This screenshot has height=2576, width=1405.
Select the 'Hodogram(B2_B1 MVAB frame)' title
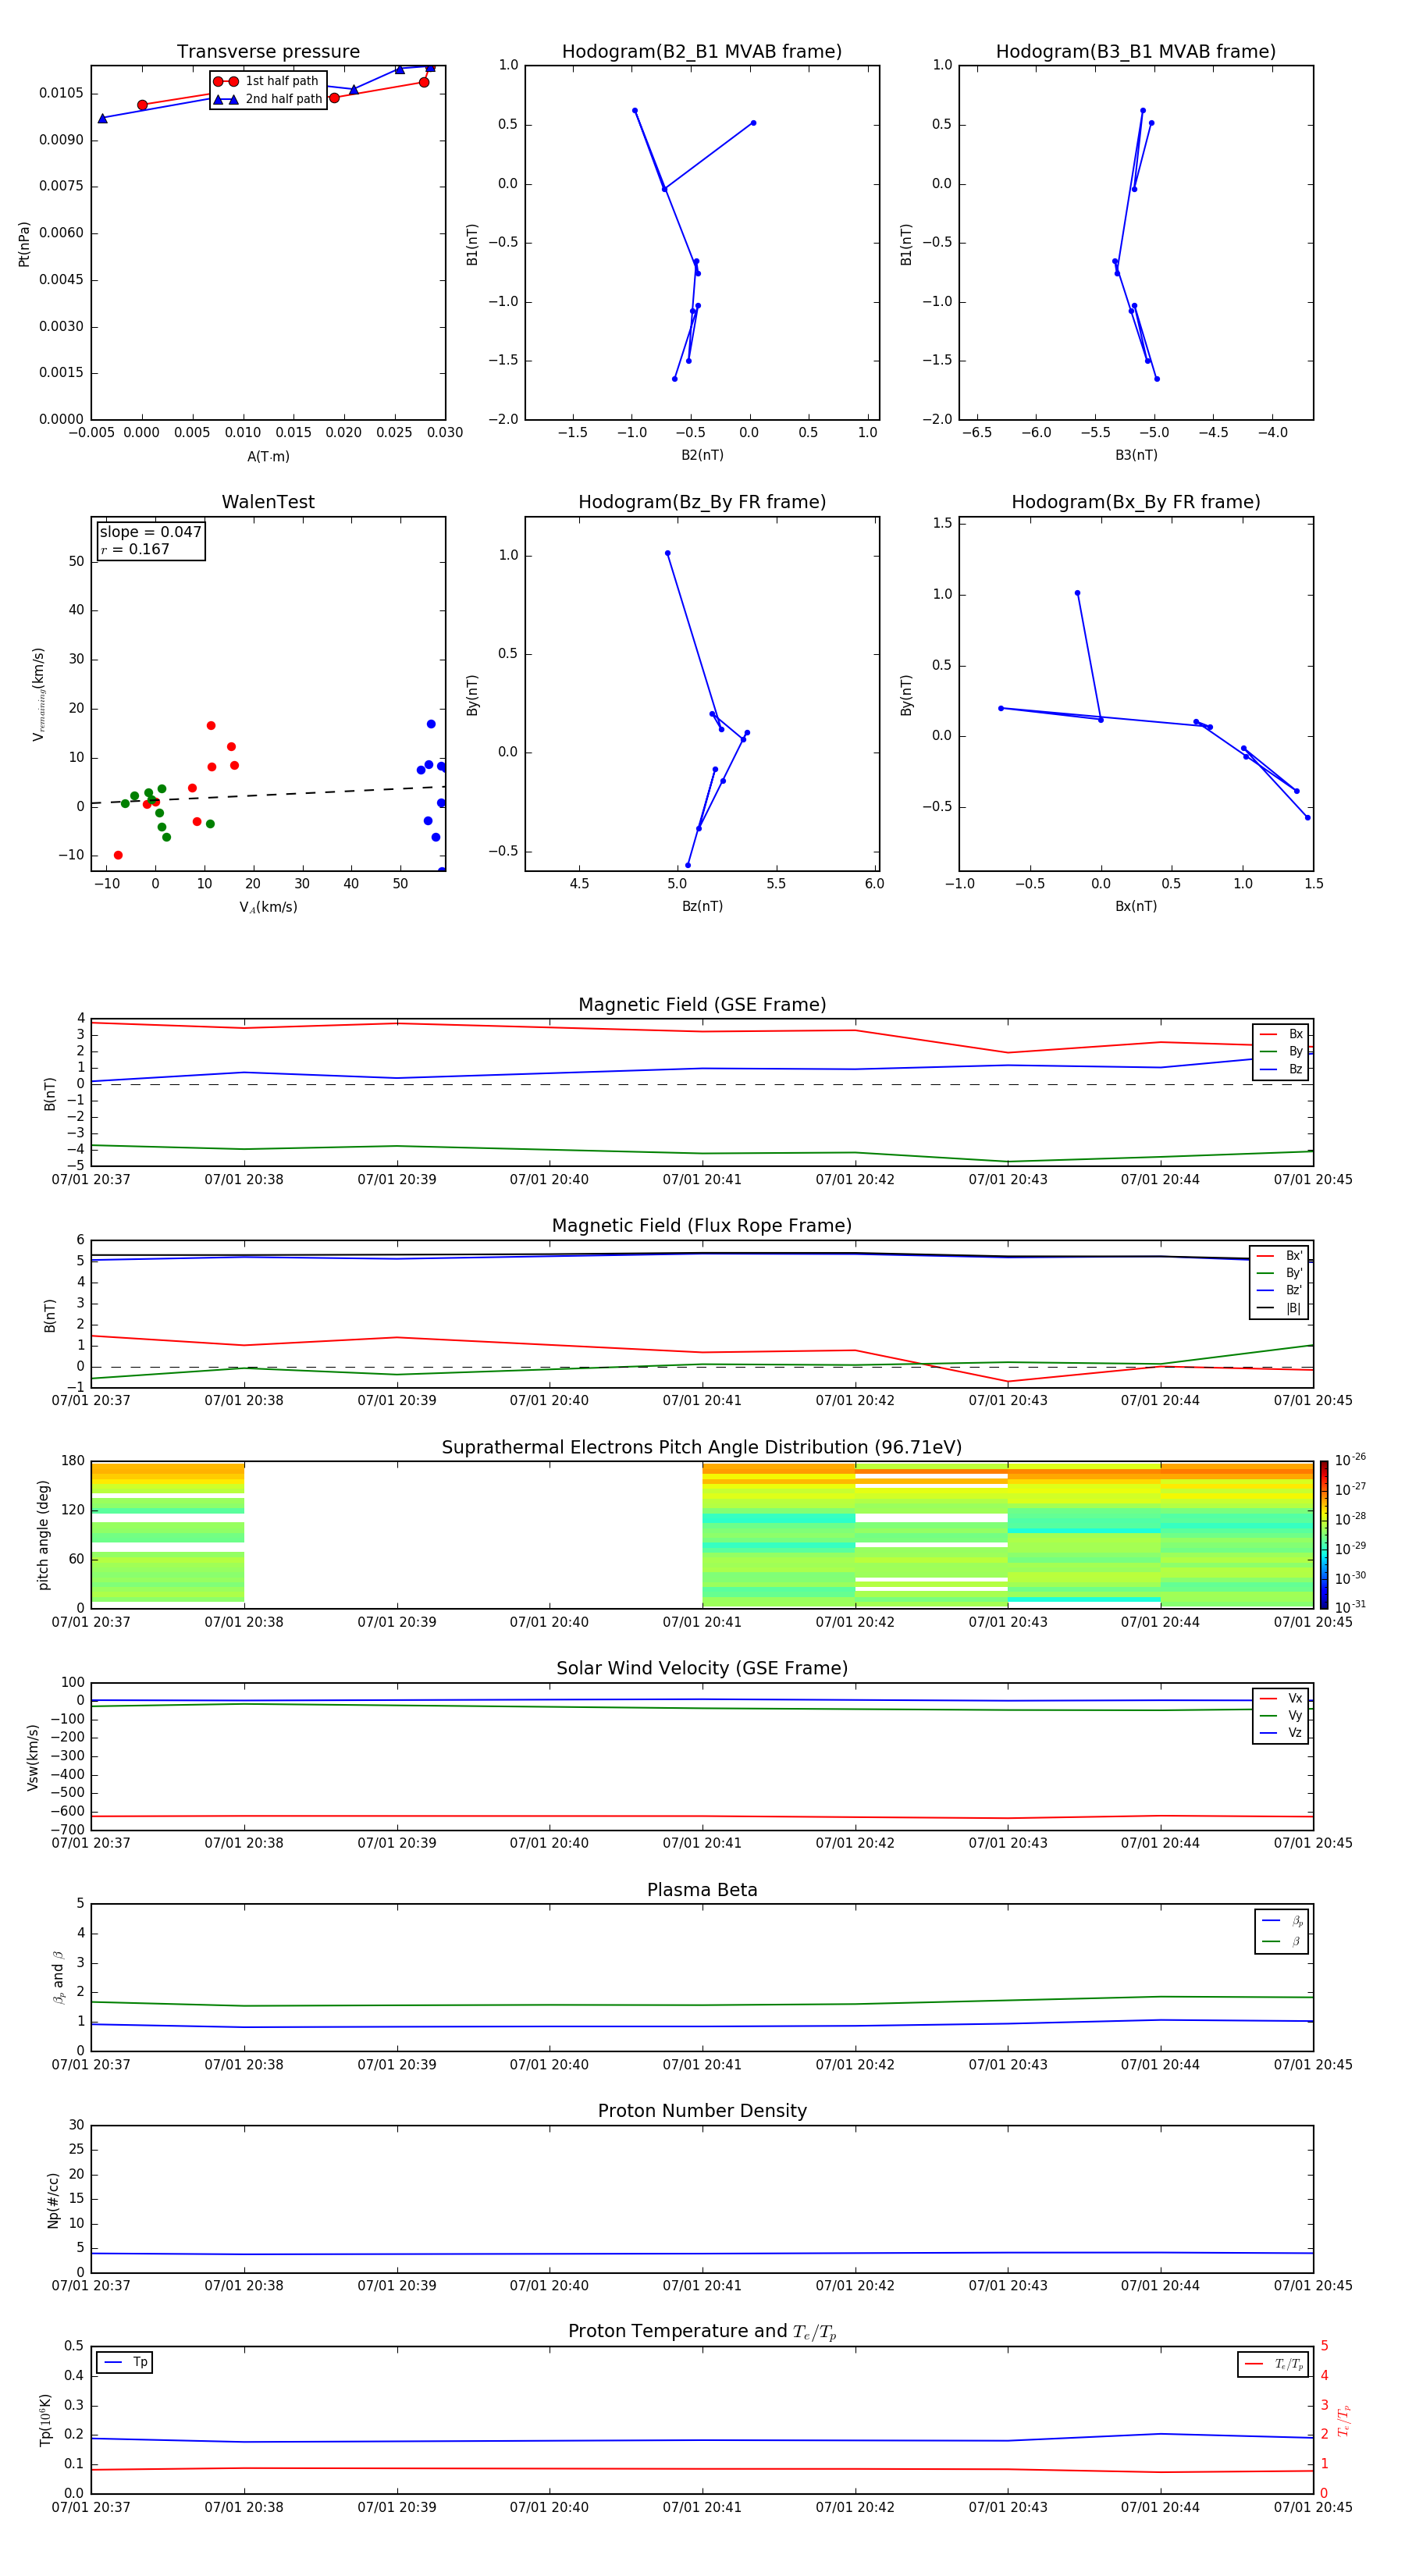pos(702,52)
